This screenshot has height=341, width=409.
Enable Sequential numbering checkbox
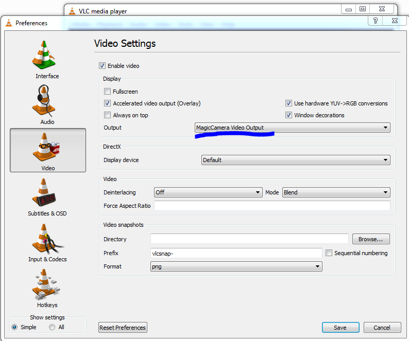(329, 253)
